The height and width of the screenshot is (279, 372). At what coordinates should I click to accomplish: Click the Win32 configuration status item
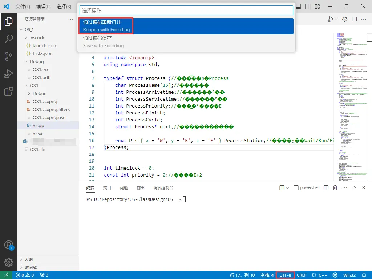349,275
